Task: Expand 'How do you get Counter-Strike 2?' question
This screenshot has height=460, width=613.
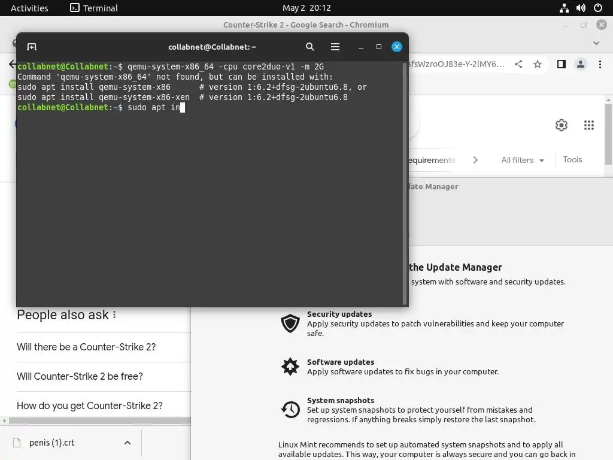Action: [104, 405]
